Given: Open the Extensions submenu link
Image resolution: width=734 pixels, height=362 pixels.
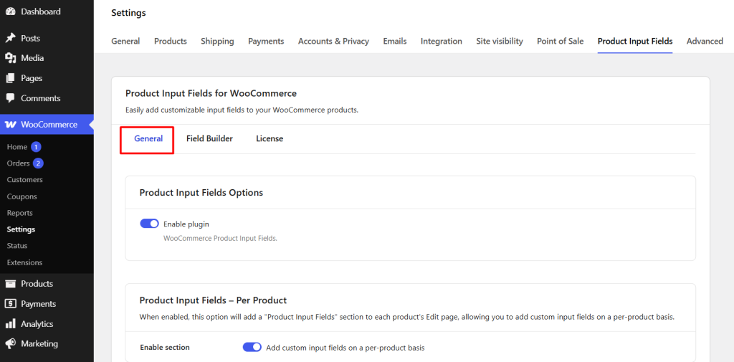Looking at the screenshot, I should (24, 262).
